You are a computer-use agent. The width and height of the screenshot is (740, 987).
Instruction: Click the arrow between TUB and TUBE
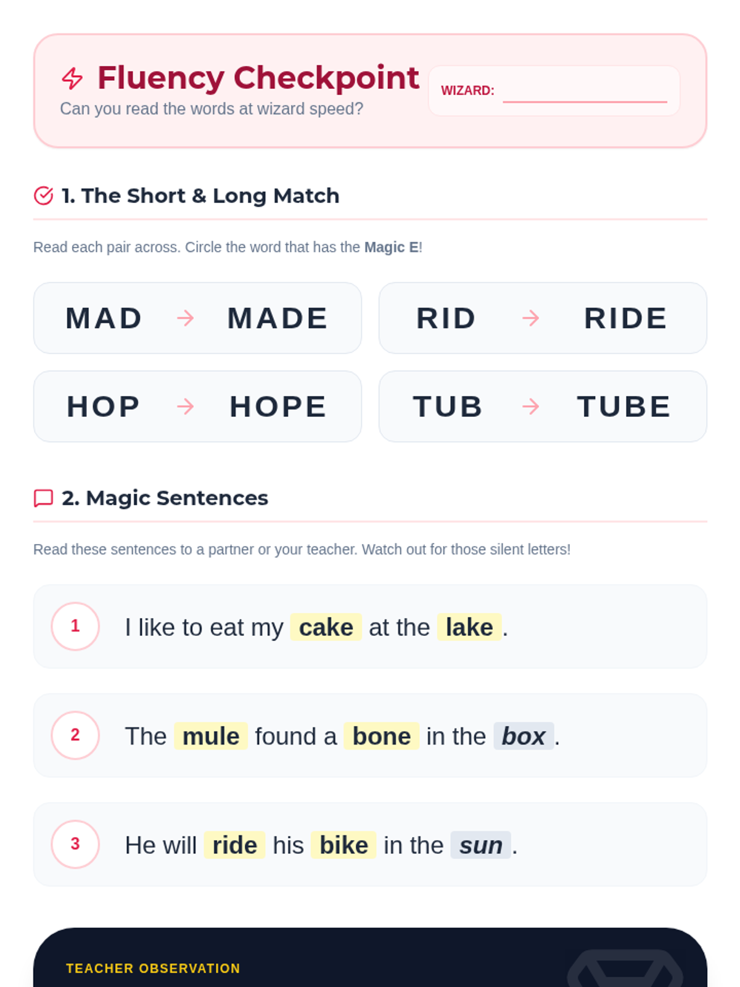[x=531, y=407]
